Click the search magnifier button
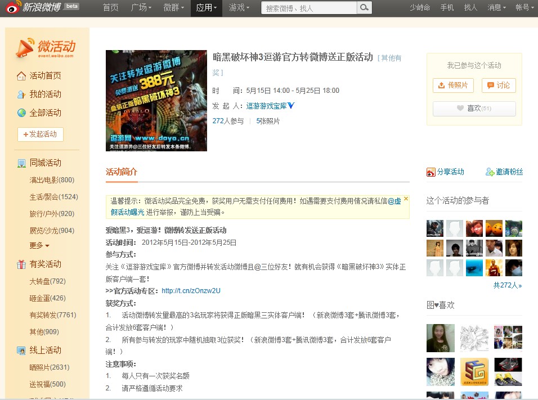 364,7
